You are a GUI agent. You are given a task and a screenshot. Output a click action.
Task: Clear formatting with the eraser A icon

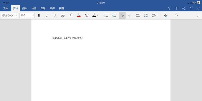pos(86,15)
